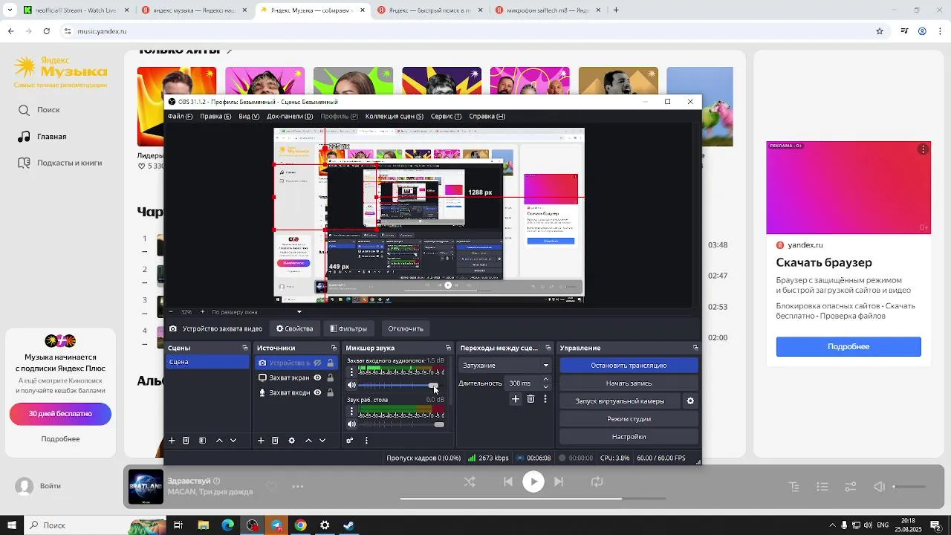Click Начать запись button
Viewport: 951px width, 535px height.
coord(629,383)
